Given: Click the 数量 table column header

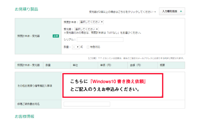Looking at the screenshot, I should coord(57,65).
